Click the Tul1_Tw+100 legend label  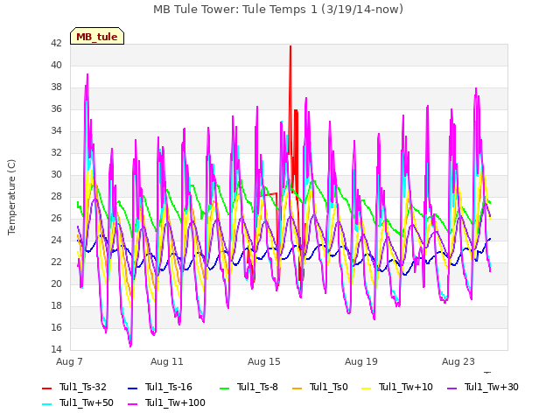175,402
